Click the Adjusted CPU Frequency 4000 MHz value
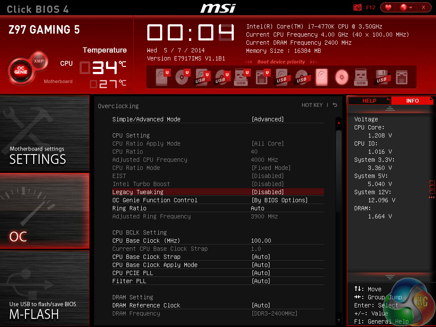 pyautogui.click(x=264, y=160)
